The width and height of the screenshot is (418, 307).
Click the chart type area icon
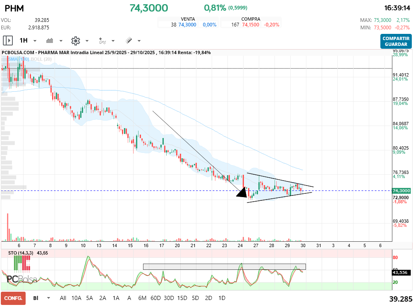(x=50, y=40)
